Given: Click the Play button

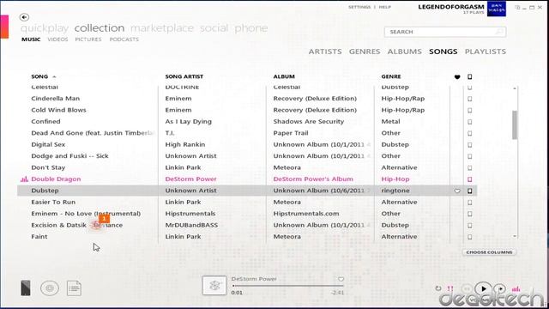Looking at the screenshot, I should point(484,289).
